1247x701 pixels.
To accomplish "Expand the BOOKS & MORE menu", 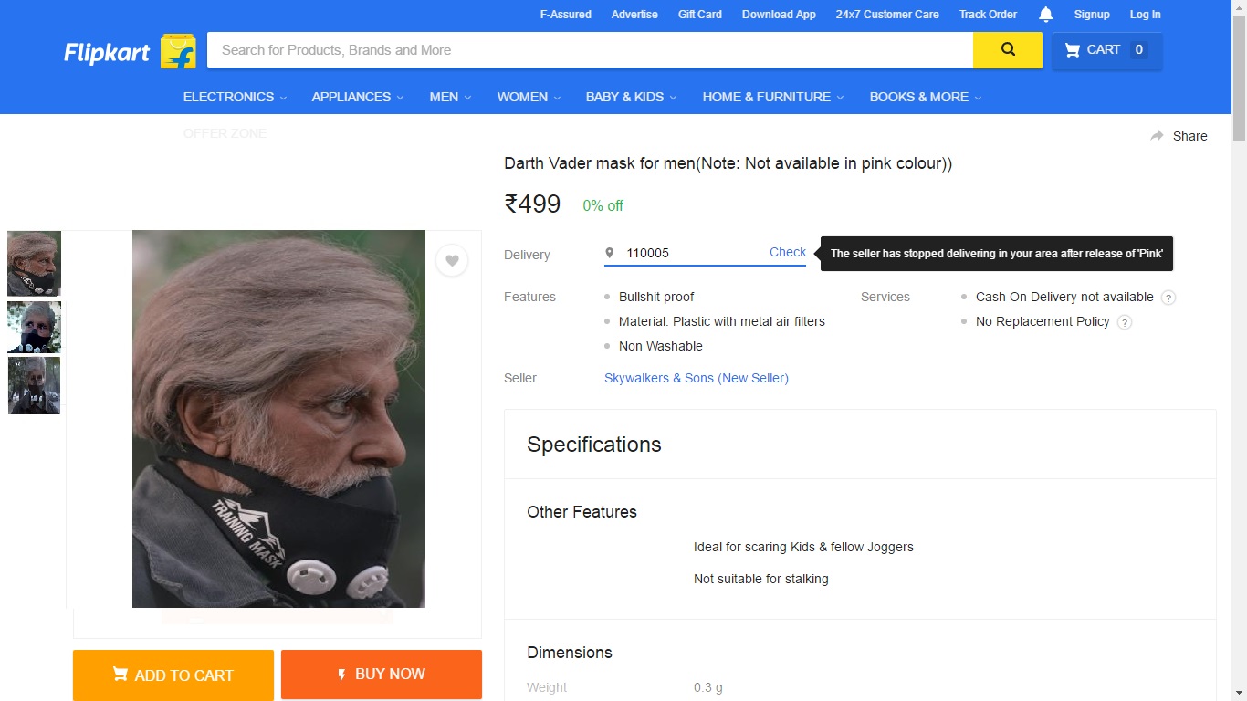I will point(925,97).
